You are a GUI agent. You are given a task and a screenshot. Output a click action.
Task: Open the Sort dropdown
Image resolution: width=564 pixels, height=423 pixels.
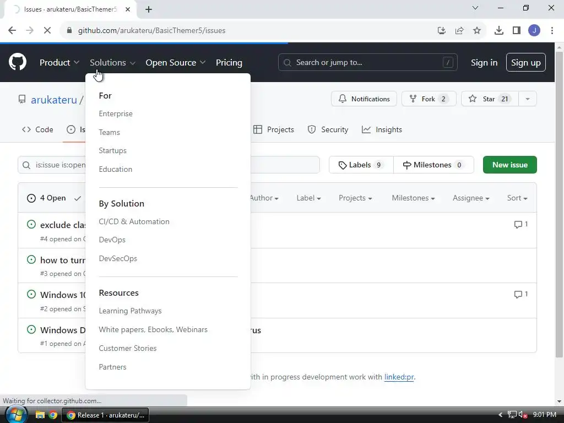517,198
